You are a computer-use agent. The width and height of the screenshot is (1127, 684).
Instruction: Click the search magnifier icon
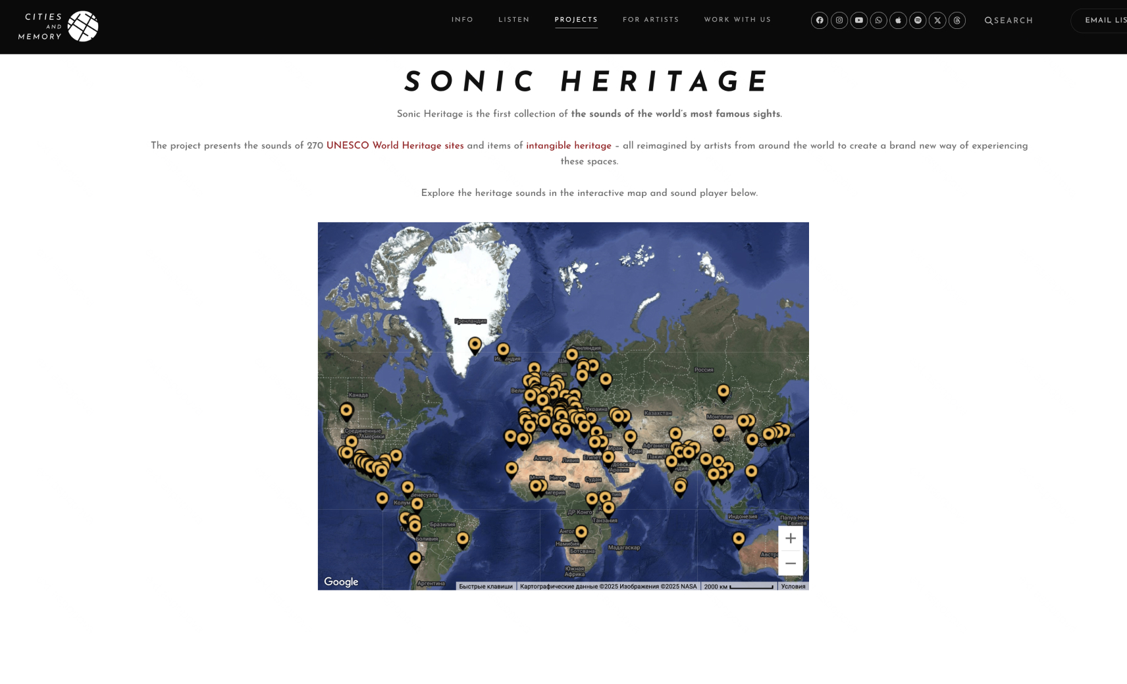(x=989, y=21)
